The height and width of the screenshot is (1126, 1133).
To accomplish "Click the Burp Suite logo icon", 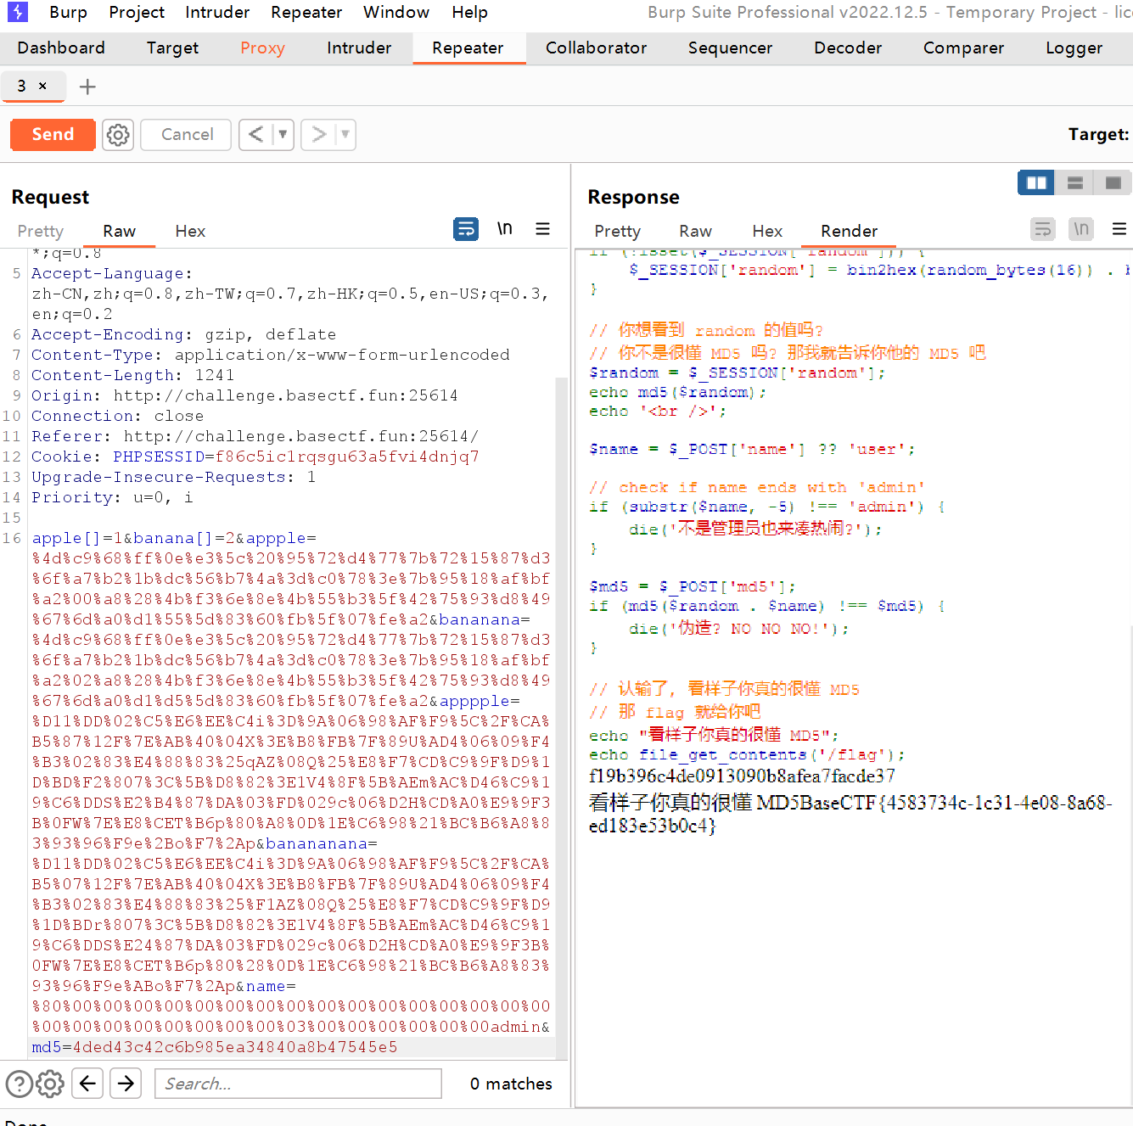I will coord(18,12).
